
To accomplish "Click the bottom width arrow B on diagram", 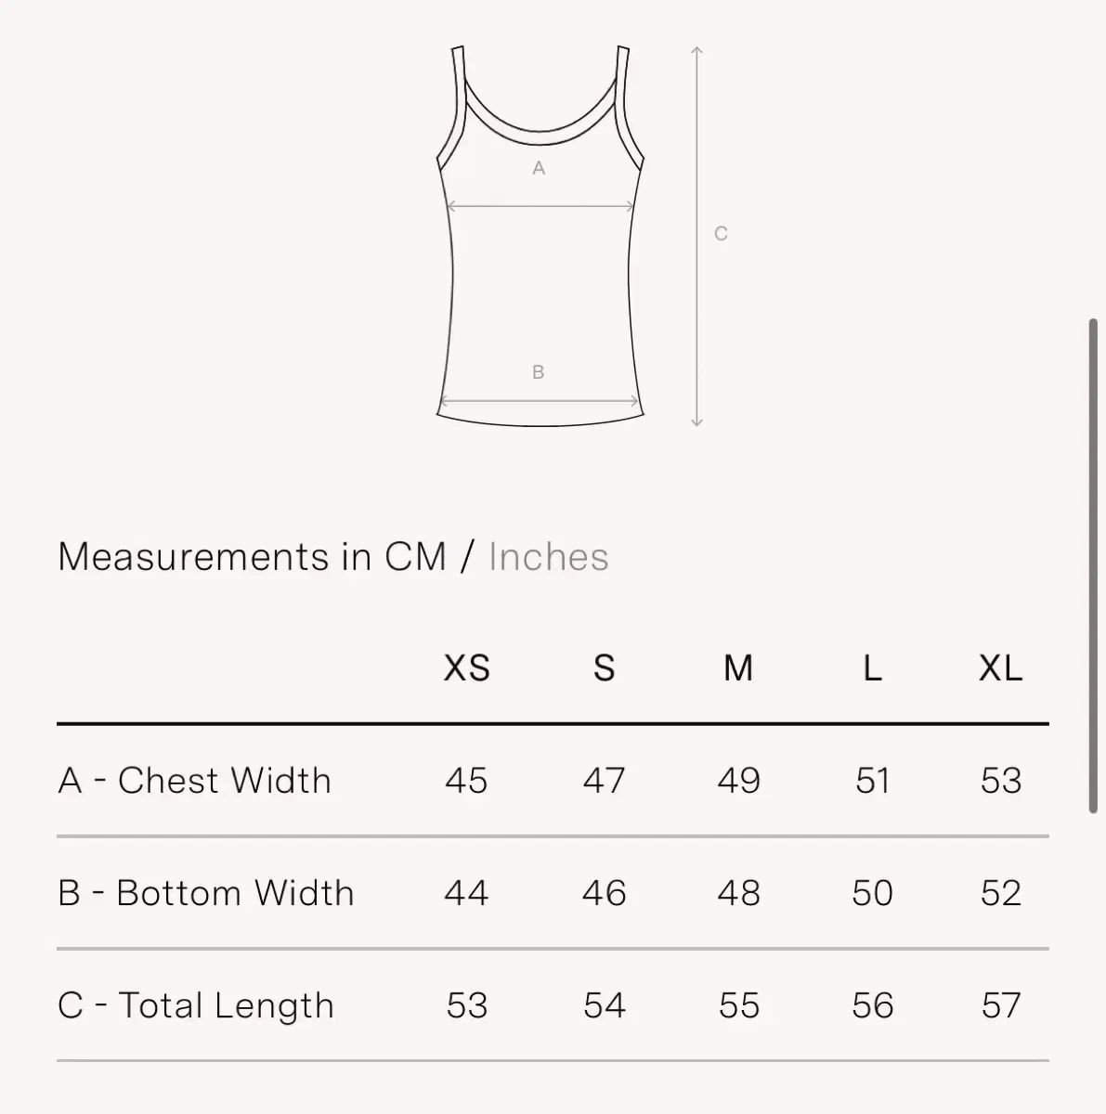I will (539, 402).
